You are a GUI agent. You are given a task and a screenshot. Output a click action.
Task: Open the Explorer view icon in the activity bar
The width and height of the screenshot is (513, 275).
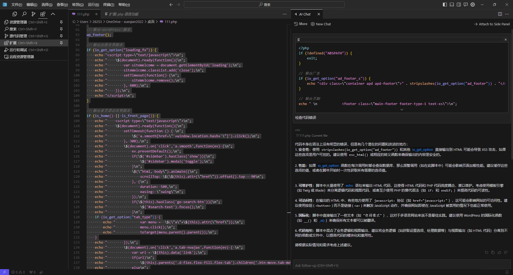[x=15, y=14]
